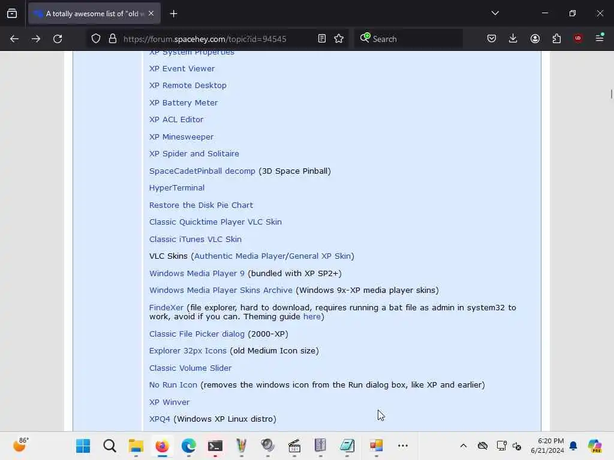Open Windows Start menu
This screenshot has width=614, height=460.
pyautogui.click(x=83, y=446)
